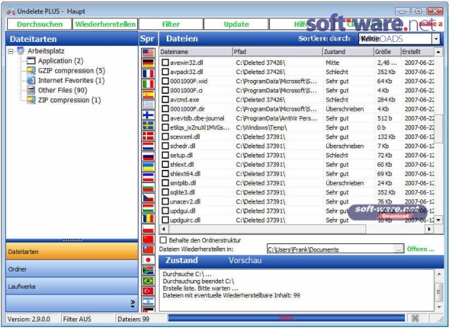Screen dimensions: 449x328
Task: Sort by the Größe column header
Action: (x=387, y=52)
